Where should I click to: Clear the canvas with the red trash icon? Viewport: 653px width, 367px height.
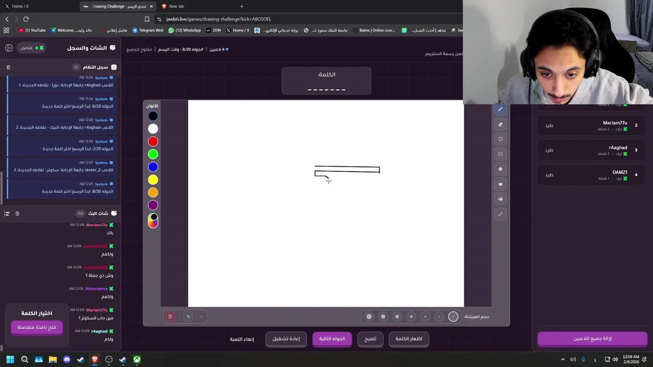point(170,317)
